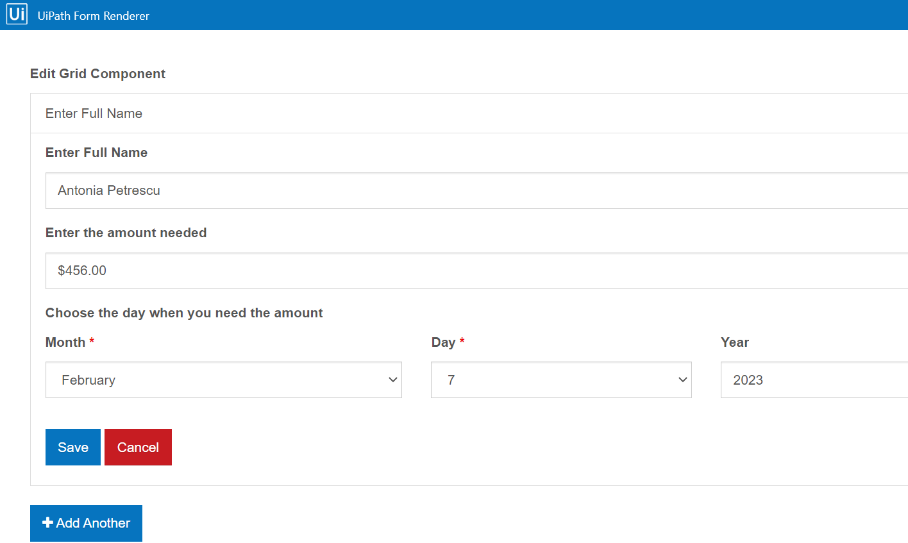Click the Choose the day label
Screen dimensions: 908x543
coord(184,313)
